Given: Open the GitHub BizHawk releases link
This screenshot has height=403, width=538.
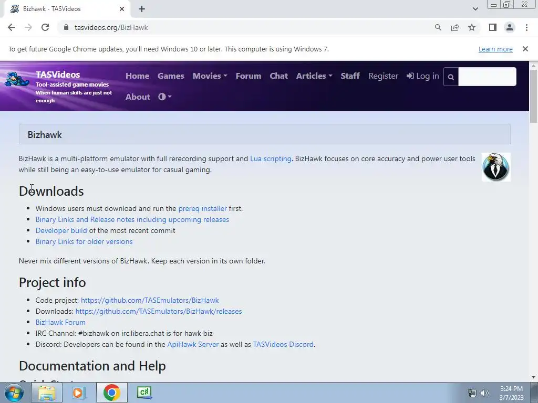Looking at the screenshot, I should click(x=159, y=311).
